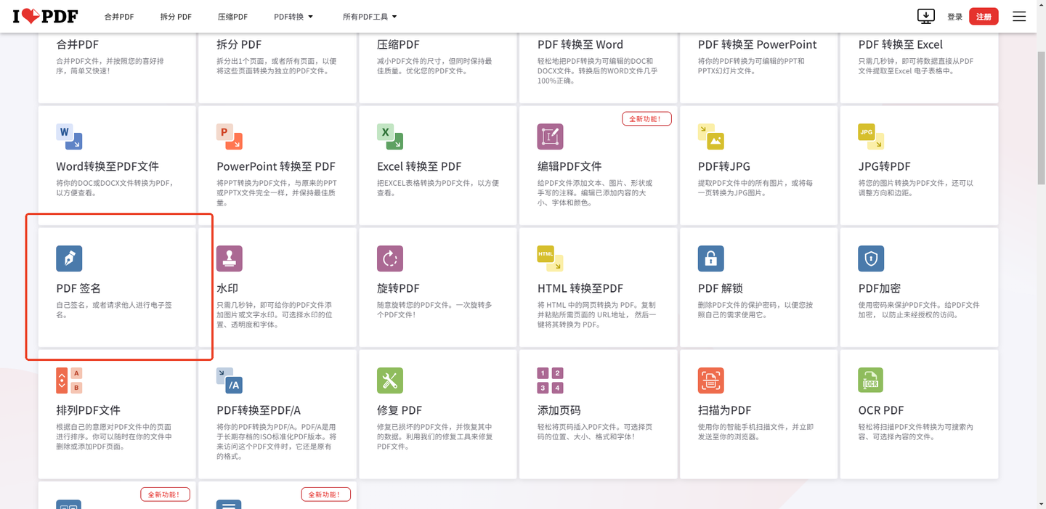1046x509 pixels.
Task: Open the Word转换至PDF文件 icon
Action: 69,137
